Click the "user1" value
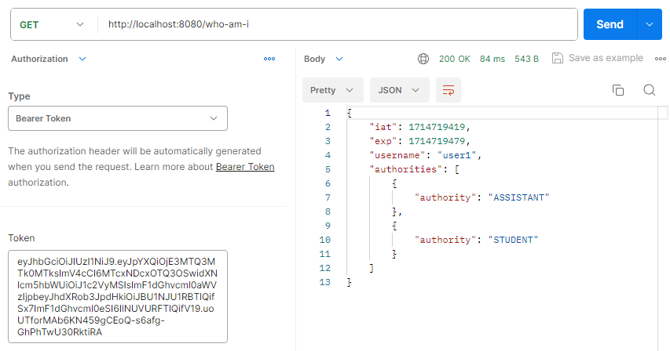 (x=456, y=155)
